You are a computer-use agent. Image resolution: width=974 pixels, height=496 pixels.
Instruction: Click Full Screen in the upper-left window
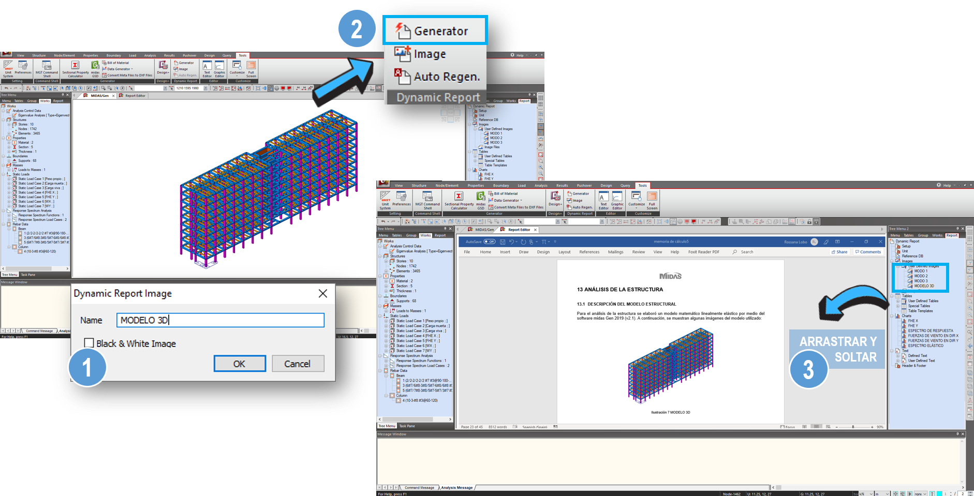pyautogui.click(x=251, y=69)
